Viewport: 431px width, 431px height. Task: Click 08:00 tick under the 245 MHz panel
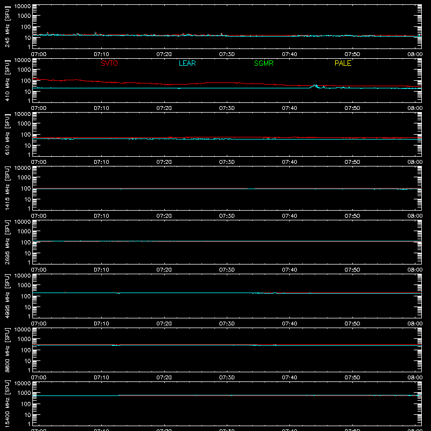(x=415, y=54)
